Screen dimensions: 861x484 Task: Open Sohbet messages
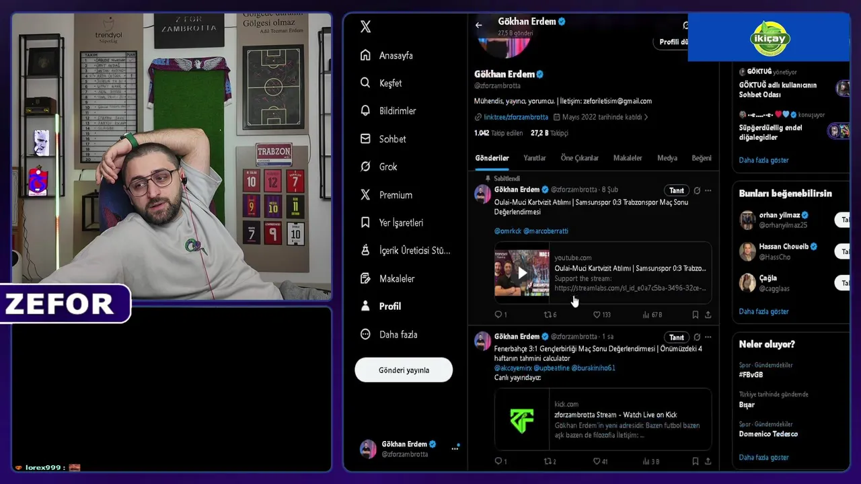[383, 139]
